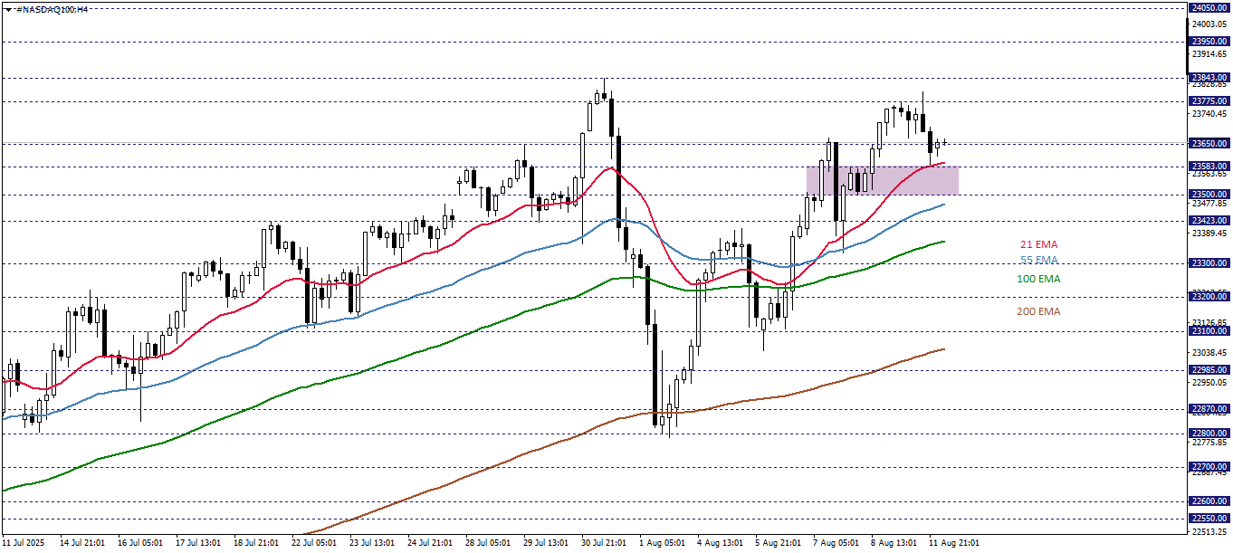Image resolution: width=1233 pixels, height=553 pixels.
Task: Select the 22600.00 price level label
Action: point(1209,501)
